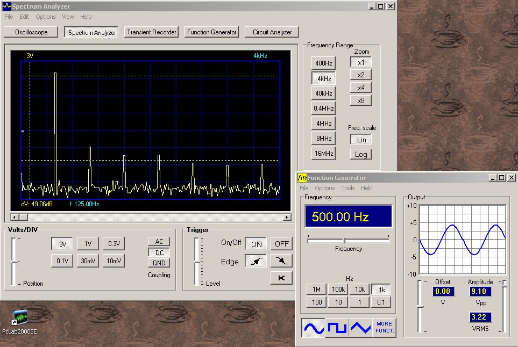The width and height of the screenshot is (518, 347).
Task: Select x4 zoom level
Action: tap(361, 88)
